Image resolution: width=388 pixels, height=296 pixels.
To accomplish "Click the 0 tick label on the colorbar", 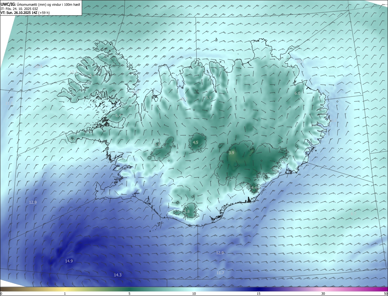I will pos(1,294).
